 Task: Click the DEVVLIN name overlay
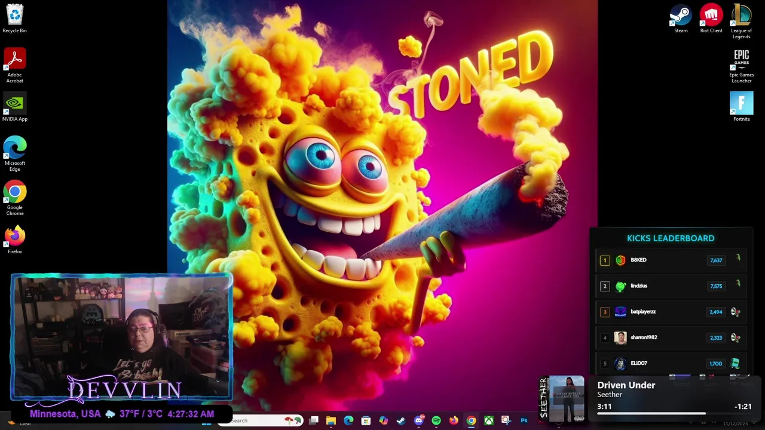[x=124, y=390]
